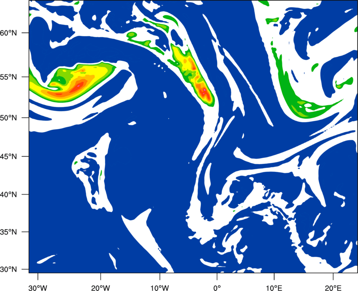Click the 20°E longitude label

(x=333, y=287)
